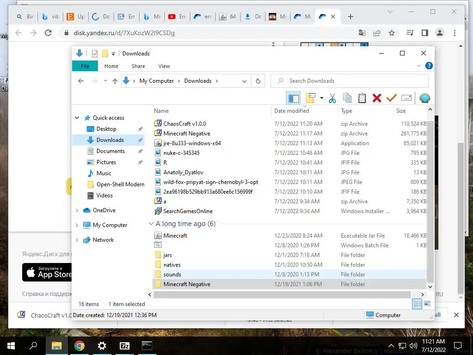Open the Home ribbon tab
The image size is (473, 355).
[111, 66]
